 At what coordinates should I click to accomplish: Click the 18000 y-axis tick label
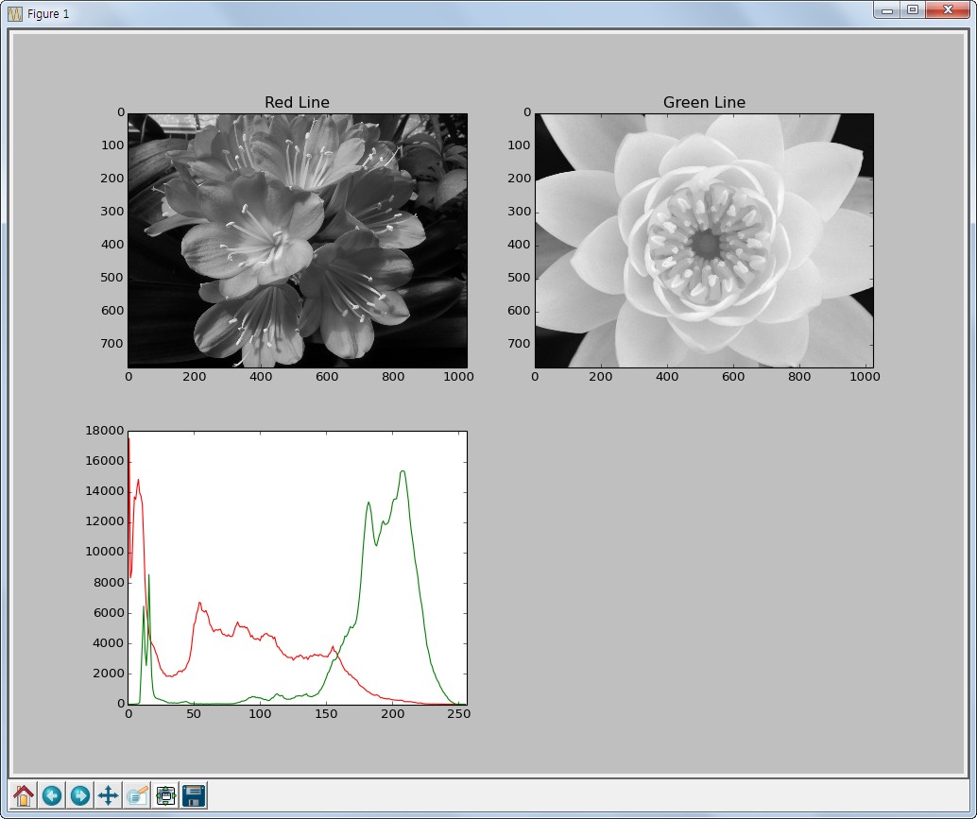click(x=105, y=431)
